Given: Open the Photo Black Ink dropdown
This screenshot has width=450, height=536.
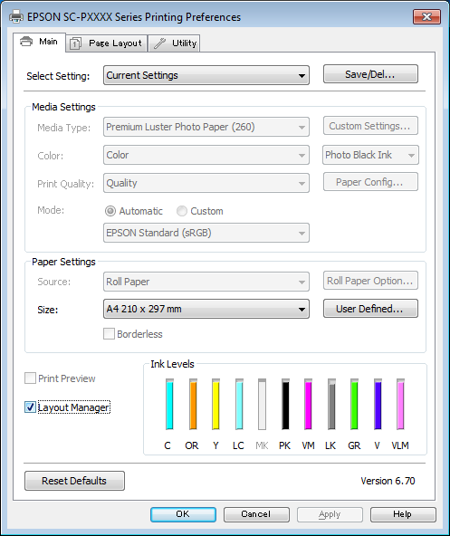Looking at the screenshot, I should (x=370, y=155).
